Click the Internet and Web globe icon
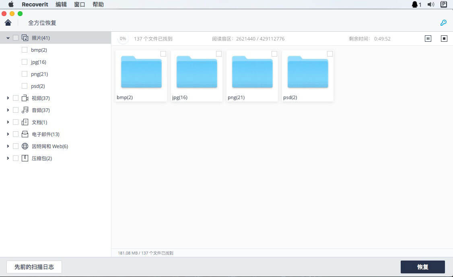This screenshot has height=277, width=453. tap(25, 146)
